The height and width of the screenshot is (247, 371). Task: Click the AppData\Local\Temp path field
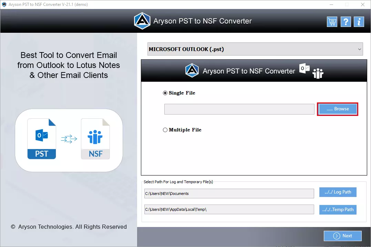click(x=229, y=209)
